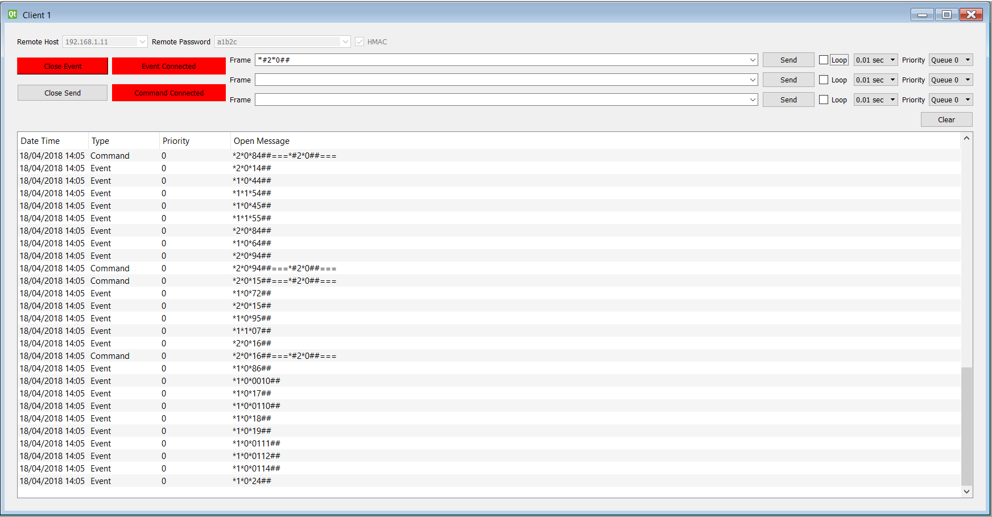Open the first row 0.01 sec interval dropdown

point(875,60)
